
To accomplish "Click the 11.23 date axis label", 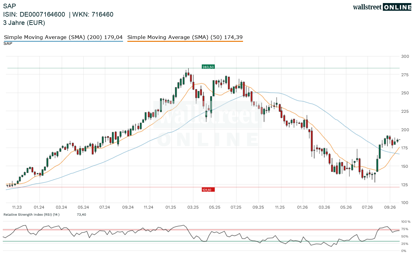I will [17, 207].
